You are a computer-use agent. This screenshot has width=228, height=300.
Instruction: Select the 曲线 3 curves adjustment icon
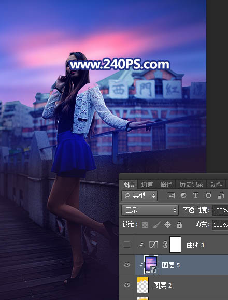tap(153, 245)
